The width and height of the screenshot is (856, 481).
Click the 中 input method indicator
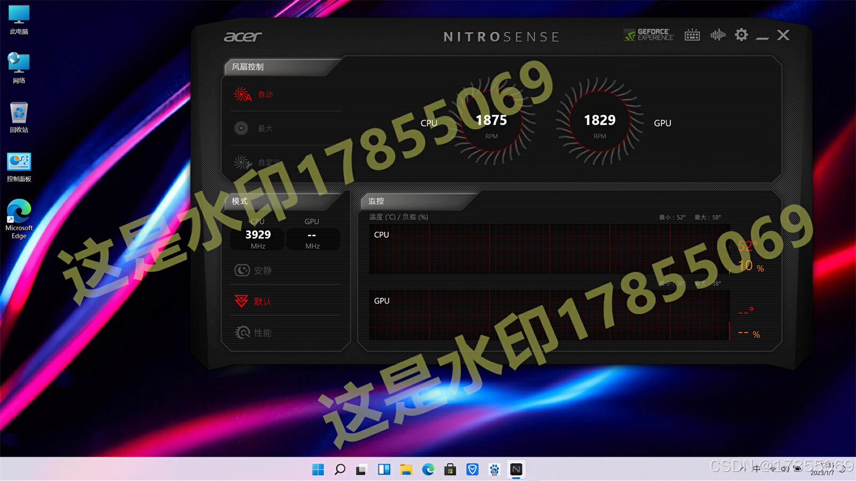click(757, 469)
